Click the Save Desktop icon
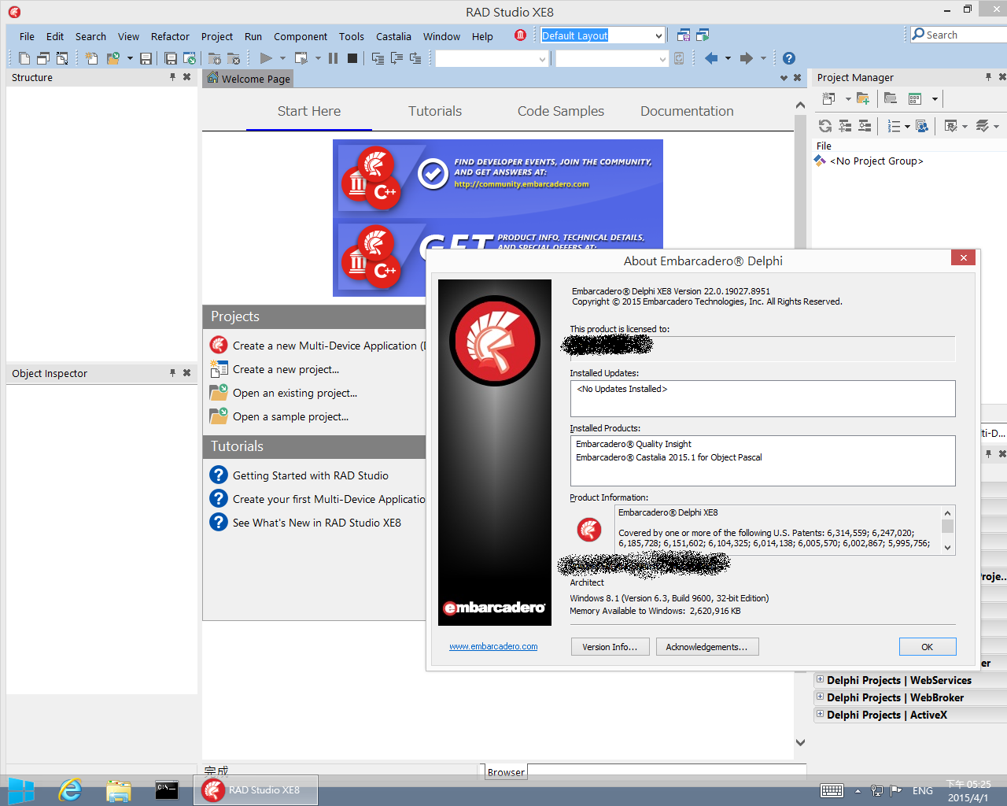Screen dimensions: 1007x806 [684, 35]
